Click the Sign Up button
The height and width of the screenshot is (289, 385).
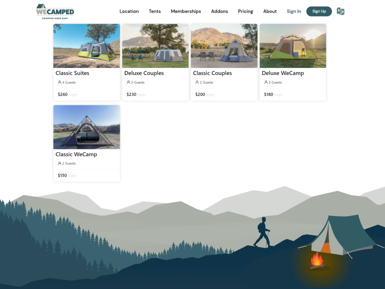319,11
